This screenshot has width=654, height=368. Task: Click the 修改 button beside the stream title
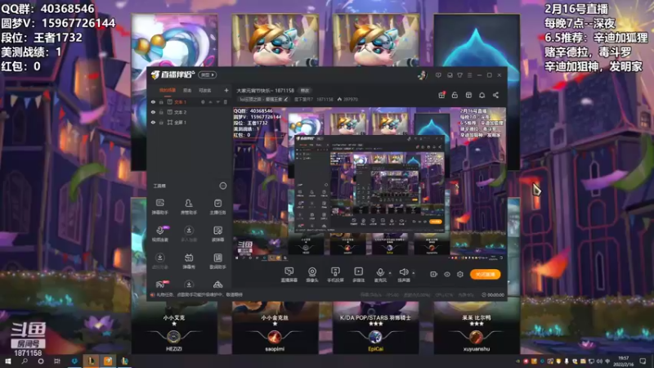pos(305,90)
